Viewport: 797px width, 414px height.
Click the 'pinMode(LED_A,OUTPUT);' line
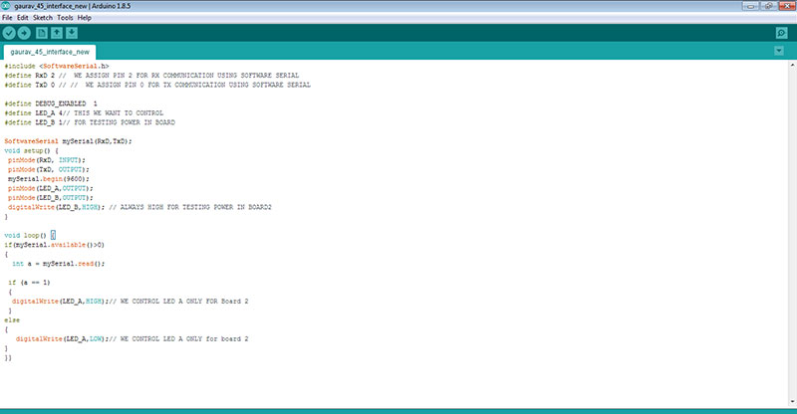[51, 188]
